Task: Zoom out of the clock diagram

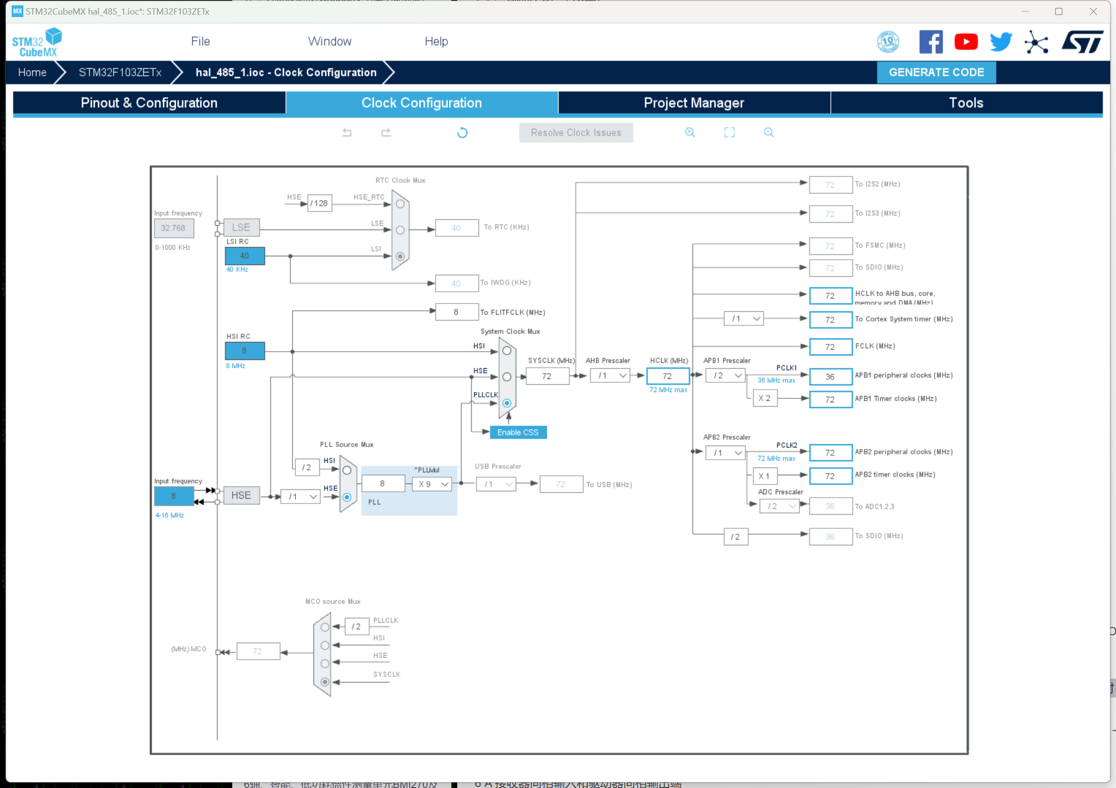Action: click(x=768, y=132)
